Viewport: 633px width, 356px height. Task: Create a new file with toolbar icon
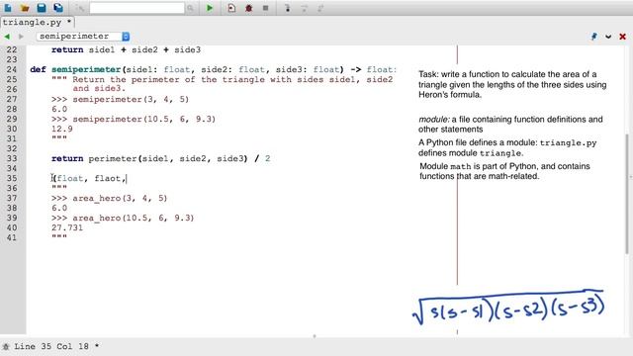pyautogui.click(x=8, y=8)
